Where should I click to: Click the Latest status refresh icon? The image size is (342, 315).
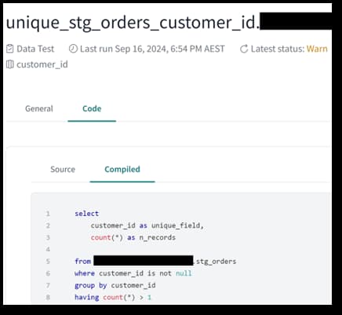pyautogui.click(x=244, y=49)
